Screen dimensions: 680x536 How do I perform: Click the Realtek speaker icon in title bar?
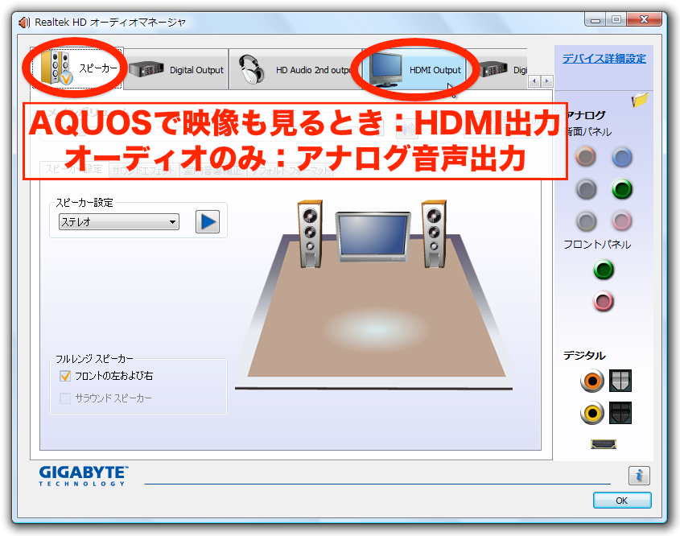[24, 22]
